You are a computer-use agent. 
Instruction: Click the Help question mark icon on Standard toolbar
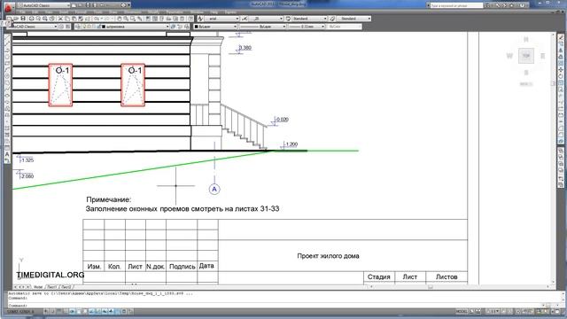[x=191, y=19]
